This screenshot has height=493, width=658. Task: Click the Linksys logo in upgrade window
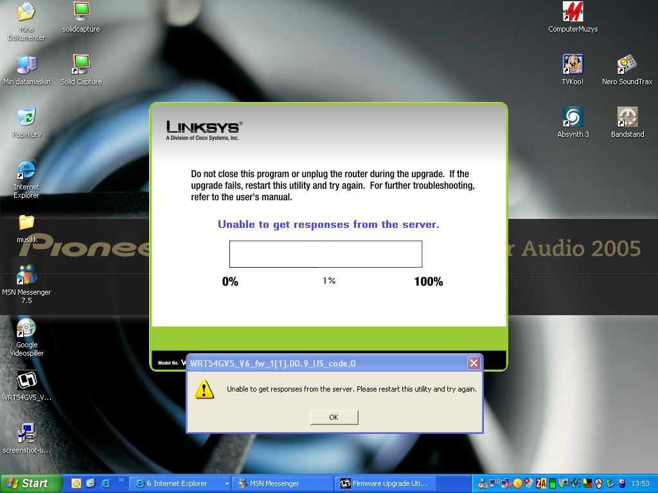pos(204,130)
